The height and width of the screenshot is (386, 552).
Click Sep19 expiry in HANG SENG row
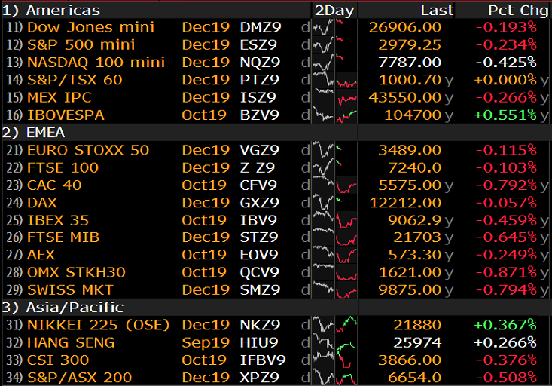click(206, 342)
